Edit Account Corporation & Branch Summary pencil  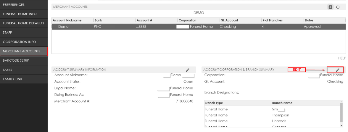click(x=338, y=70)
